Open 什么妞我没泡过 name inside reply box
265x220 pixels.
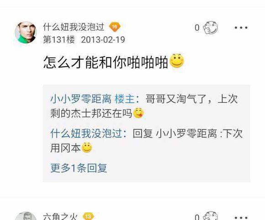click(86, 134)
